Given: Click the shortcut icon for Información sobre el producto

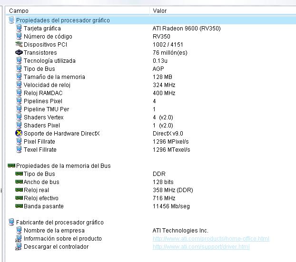Looking at the screenshot, I should click(19, 238).
